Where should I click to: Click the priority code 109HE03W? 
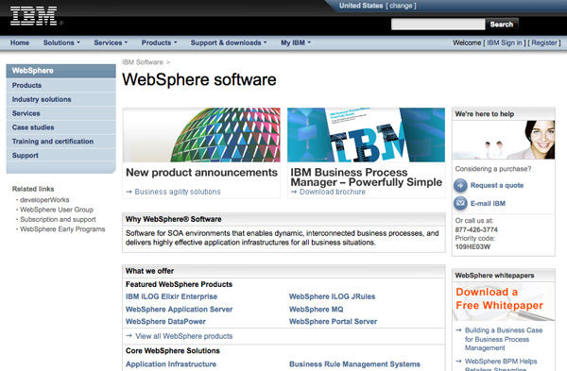[472, 247]
